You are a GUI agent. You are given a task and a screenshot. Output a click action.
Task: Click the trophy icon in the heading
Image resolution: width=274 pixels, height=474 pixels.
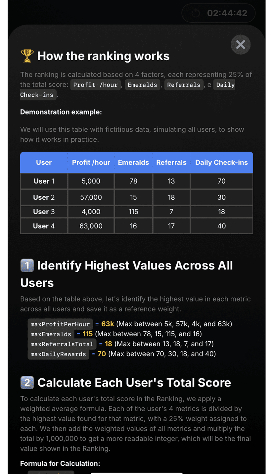pos(27,56)
